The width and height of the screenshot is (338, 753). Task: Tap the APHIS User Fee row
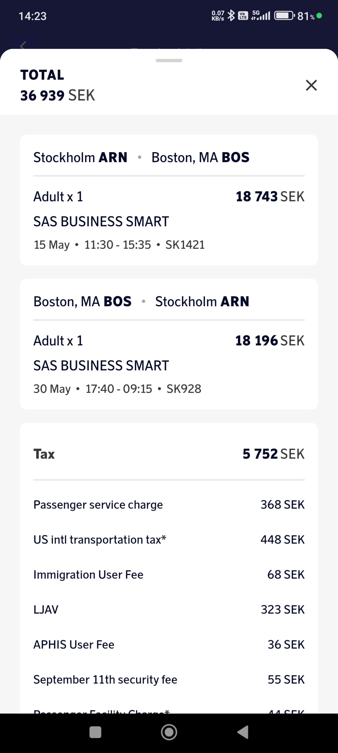point(169,645)
